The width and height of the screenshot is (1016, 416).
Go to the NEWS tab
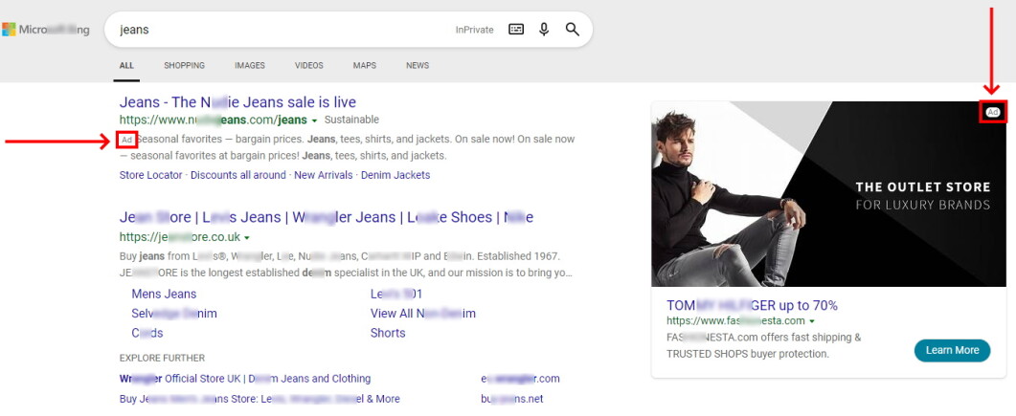tap(418, 65)
